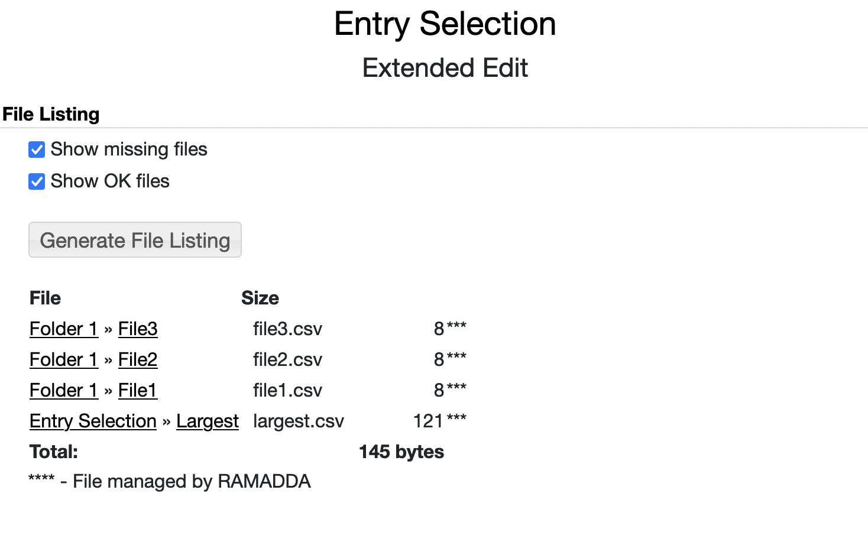Open the File3 entry link

click(x=138, y=329)
